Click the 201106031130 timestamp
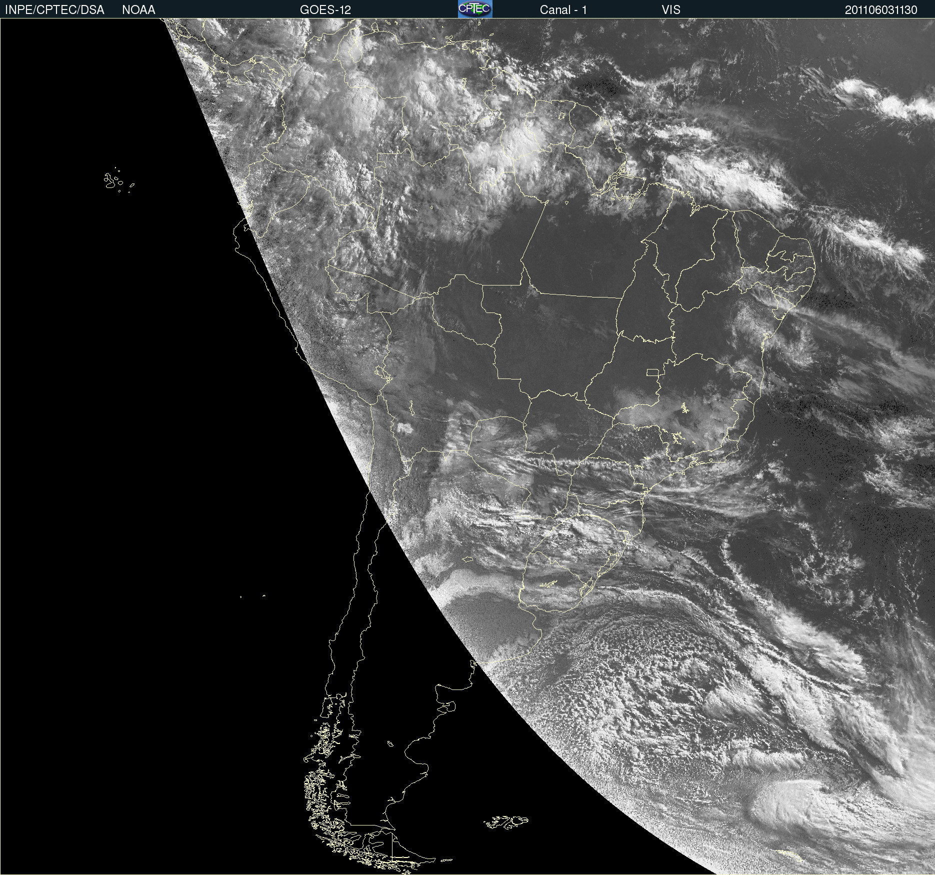 pyautogui.click(x=881, y=10)
